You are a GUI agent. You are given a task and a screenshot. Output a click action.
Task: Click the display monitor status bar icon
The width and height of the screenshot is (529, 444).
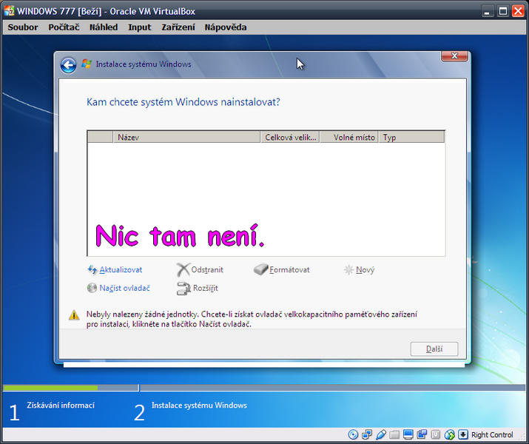(408, 434)
